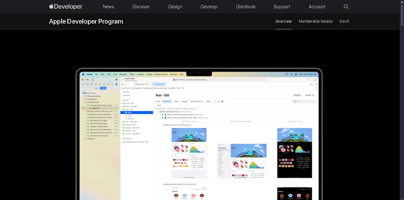Select the Expected Failures filter
This screenshot has height=200, width=404.
[x=197, y=101]
